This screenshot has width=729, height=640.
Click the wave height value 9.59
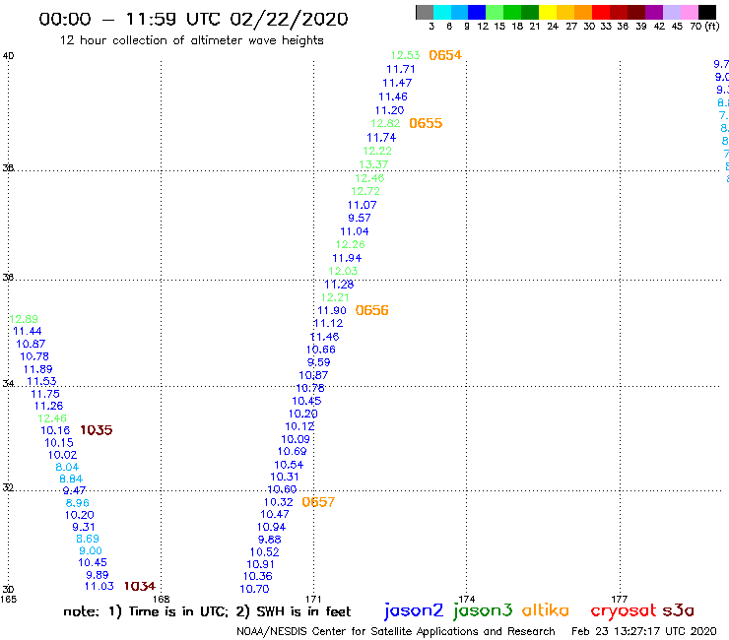pyautogui.click(x=318, y=362)
